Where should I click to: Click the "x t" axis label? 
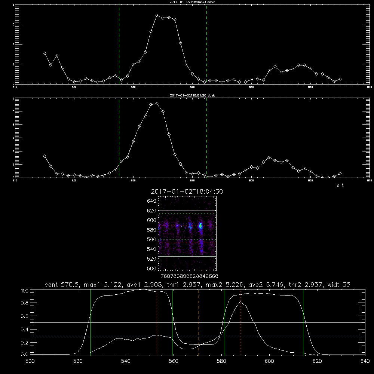[340, 186]
